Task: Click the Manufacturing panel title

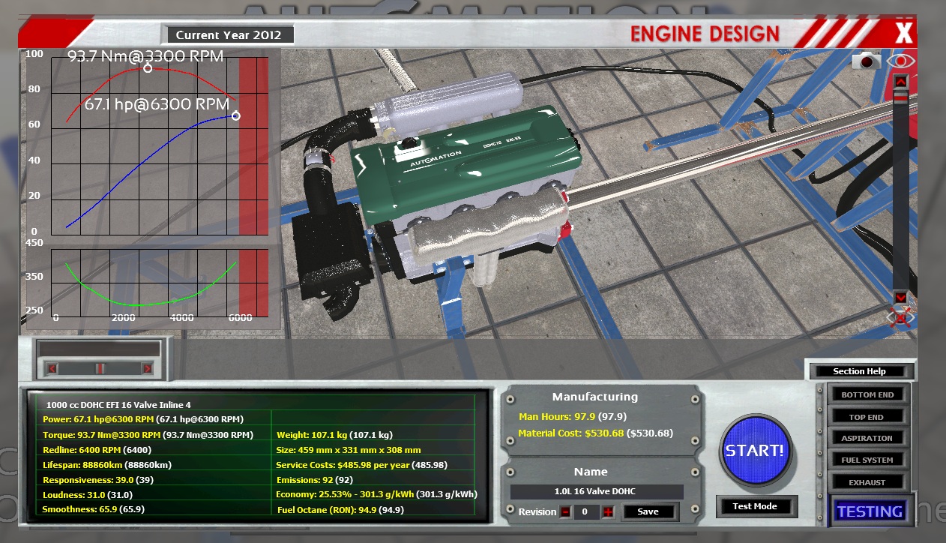Action: (x=595, y=397)
